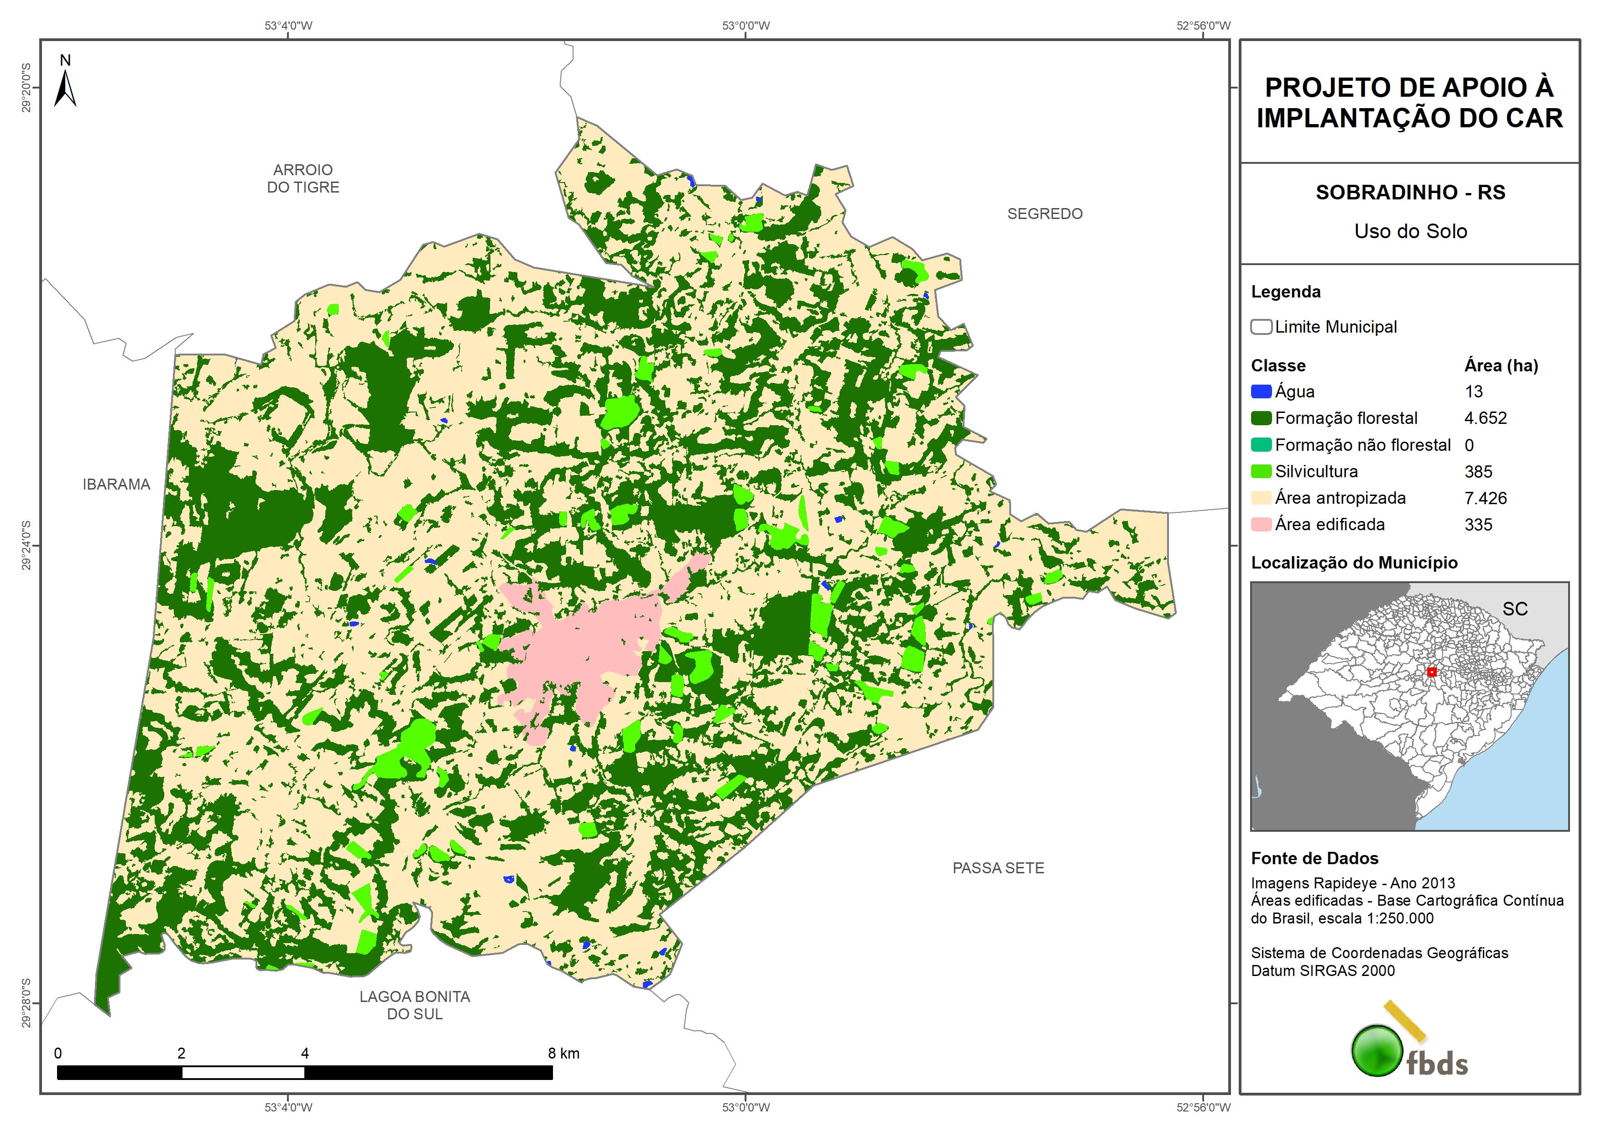Click the scale bar white segment

243,1073
